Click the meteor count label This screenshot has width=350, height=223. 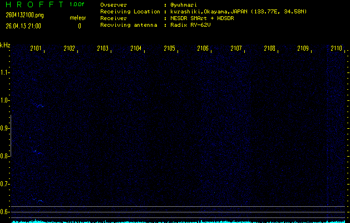pyautogui.click(x=78, y=18)
